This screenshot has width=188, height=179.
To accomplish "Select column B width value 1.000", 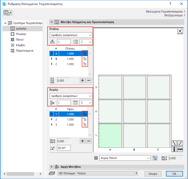I will coord(70,59).
